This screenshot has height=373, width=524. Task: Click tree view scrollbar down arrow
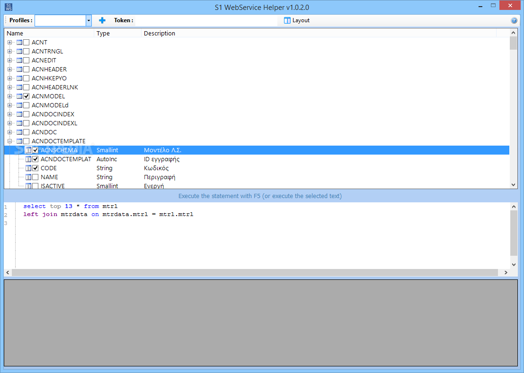(513, 185)
